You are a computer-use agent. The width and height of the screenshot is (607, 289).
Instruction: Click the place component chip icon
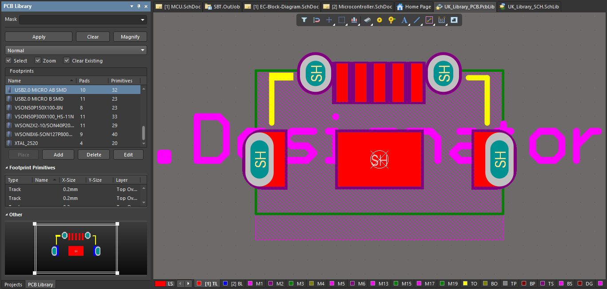[367, 20]
